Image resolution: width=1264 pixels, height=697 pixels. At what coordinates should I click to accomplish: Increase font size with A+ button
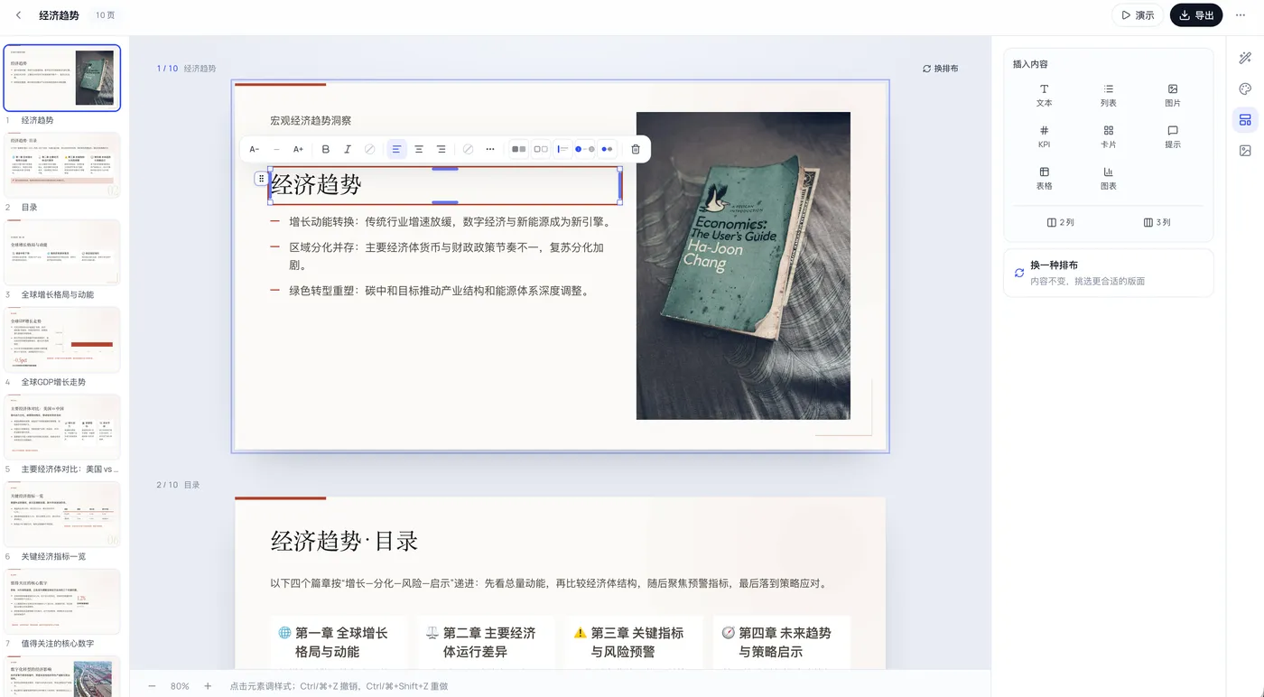[x=298, y=149]
